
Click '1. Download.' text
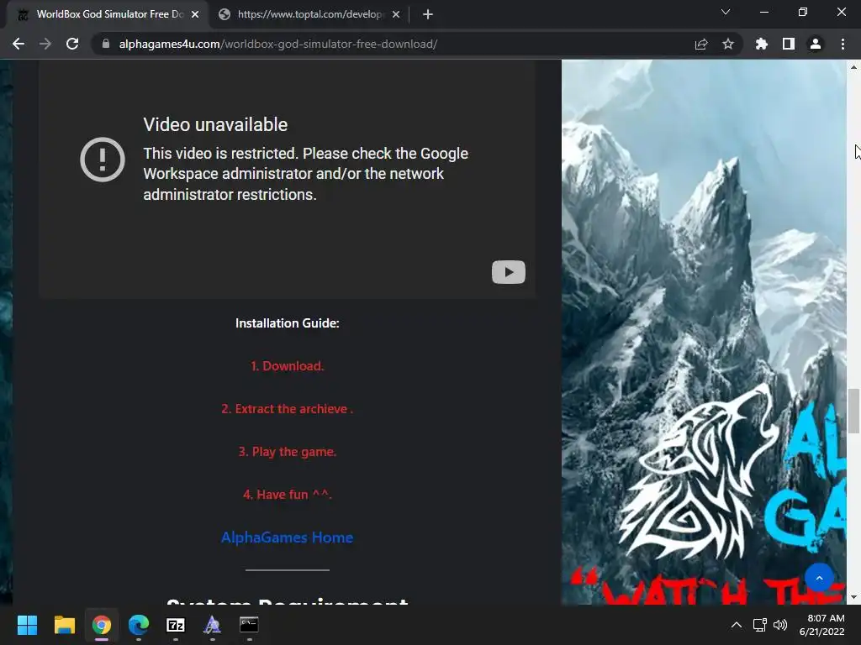coord(288,366)
